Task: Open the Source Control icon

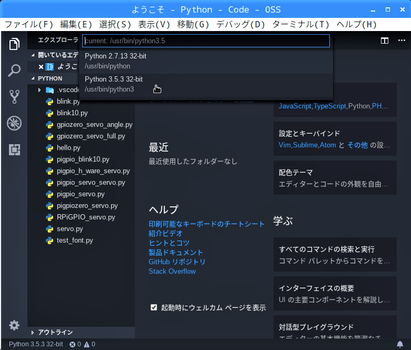Action: click(x=14, y=97)
